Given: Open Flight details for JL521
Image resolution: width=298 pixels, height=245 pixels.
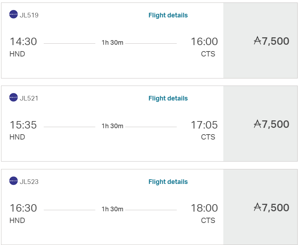Looking at the screenshot, I should click(x=168, y=98).
